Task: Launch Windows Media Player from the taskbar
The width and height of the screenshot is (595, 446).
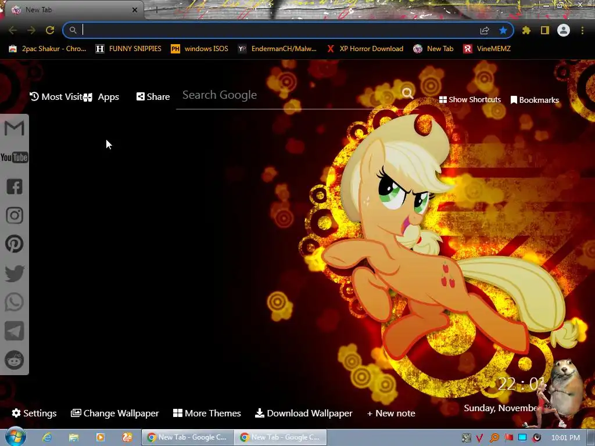Action: (x=100, y=437)
